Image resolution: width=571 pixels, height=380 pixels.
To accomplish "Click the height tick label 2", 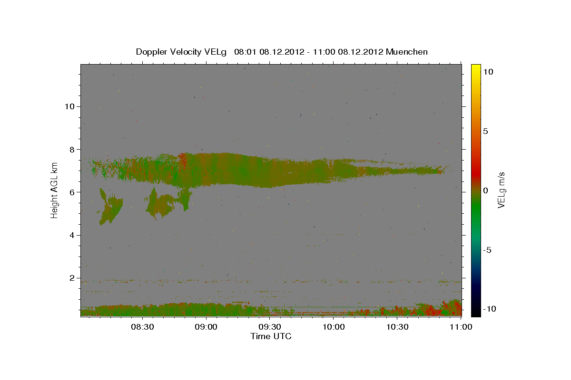I will click(x=71, y=278).
